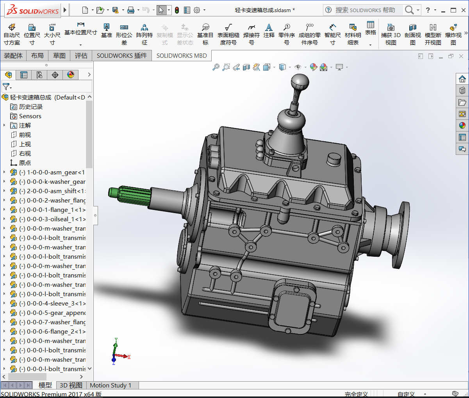Open the Design Library icon in task pane
This screenshot has width=469, height=398.
click(x=462, y=91)
